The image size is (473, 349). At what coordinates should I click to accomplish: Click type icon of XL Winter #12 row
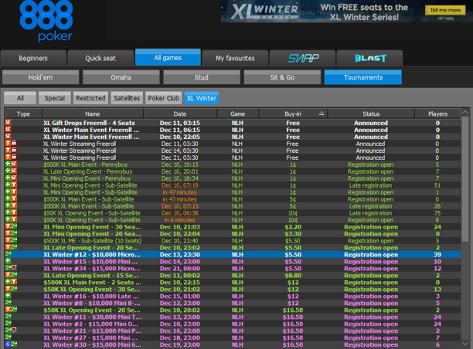[x=9, y=254]
